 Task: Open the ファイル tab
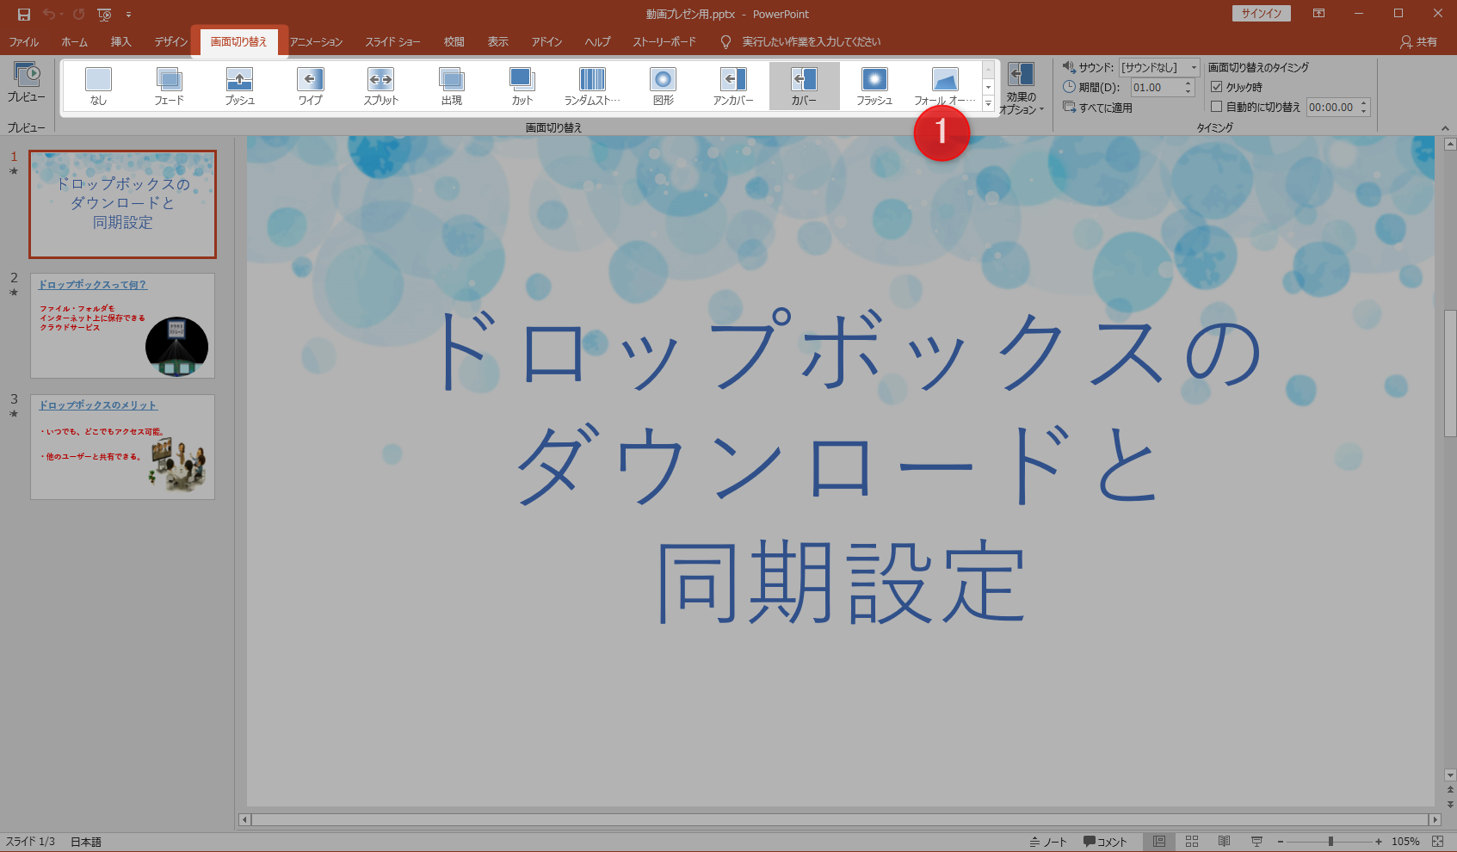[x=24, y=41]
